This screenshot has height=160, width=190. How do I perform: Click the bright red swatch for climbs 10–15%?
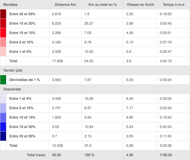pos(3,33)
